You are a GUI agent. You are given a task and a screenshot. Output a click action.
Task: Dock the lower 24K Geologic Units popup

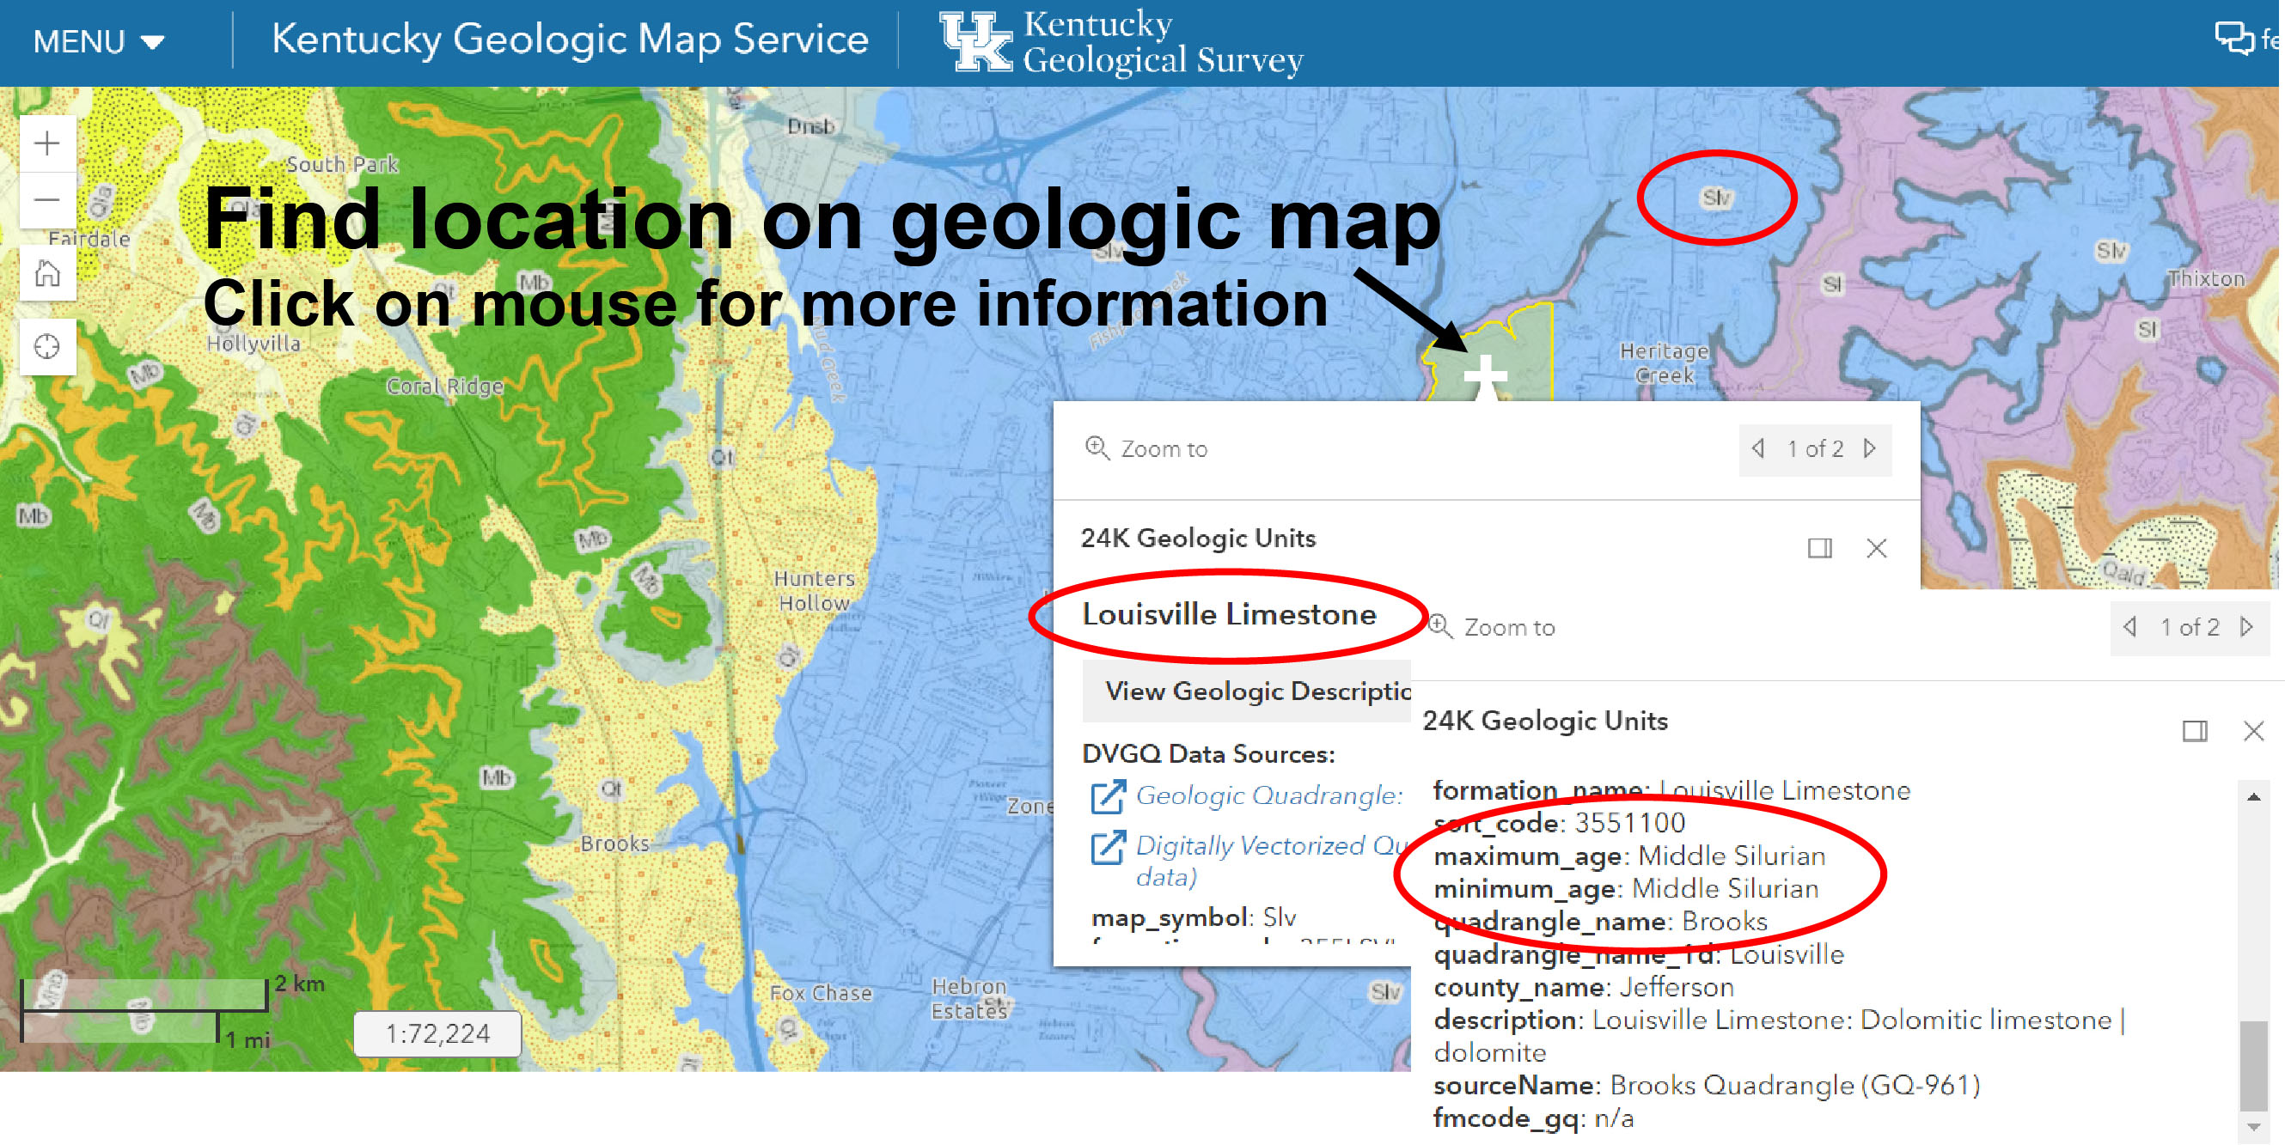click(x=2195, y=731)
